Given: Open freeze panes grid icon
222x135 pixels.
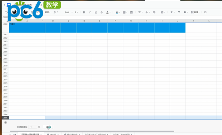Looking at the screenshot, I should coord(162,12).
